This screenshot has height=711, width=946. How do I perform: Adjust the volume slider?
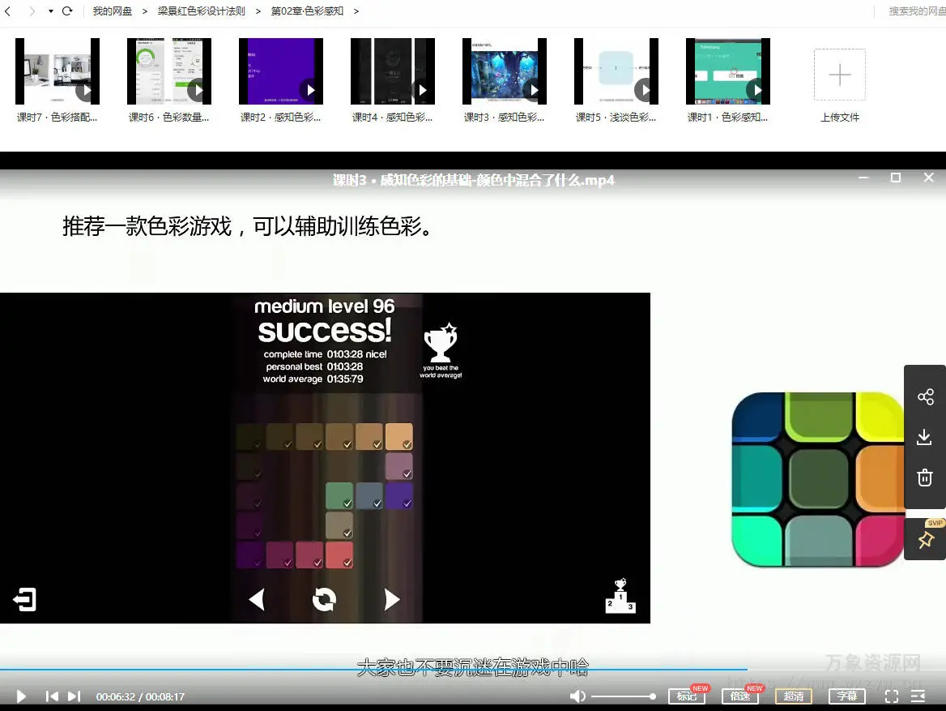coord(622,696)
